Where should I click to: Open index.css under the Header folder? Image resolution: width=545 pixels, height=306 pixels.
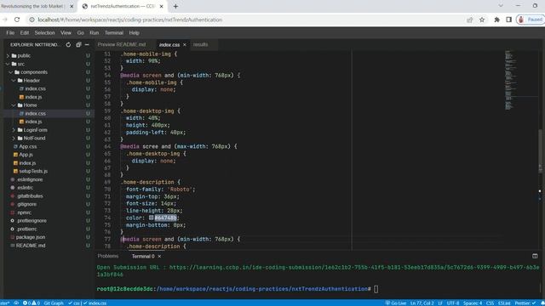[35, 88]
